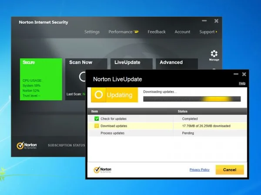Click yellow status box beside Download updates
Viewport: 261px width, 195px height.
[x=97, y=126]
